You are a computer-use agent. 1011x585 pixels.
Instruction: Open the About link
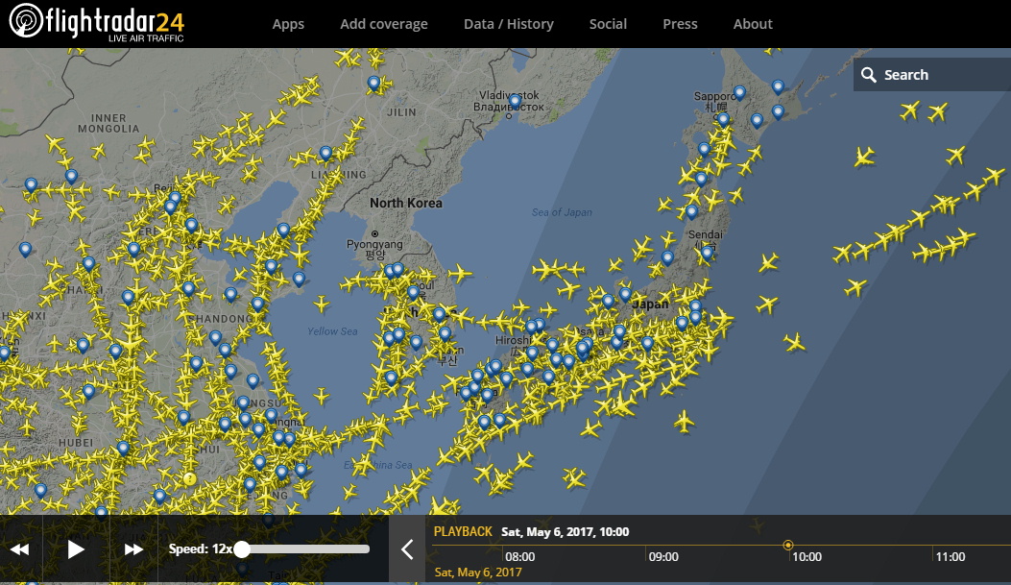[753, 24]
